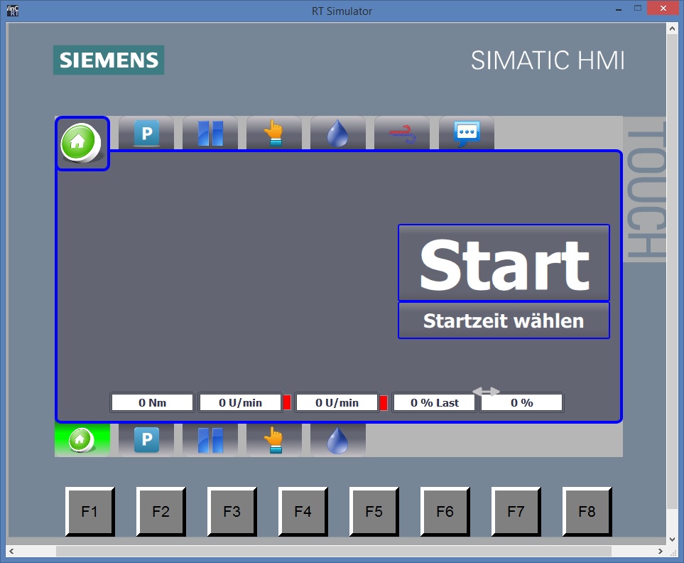The image size is (684, 563).
Task: Click the green-highlighted Home button in the lower toolbar
Action: pos(82,440)
